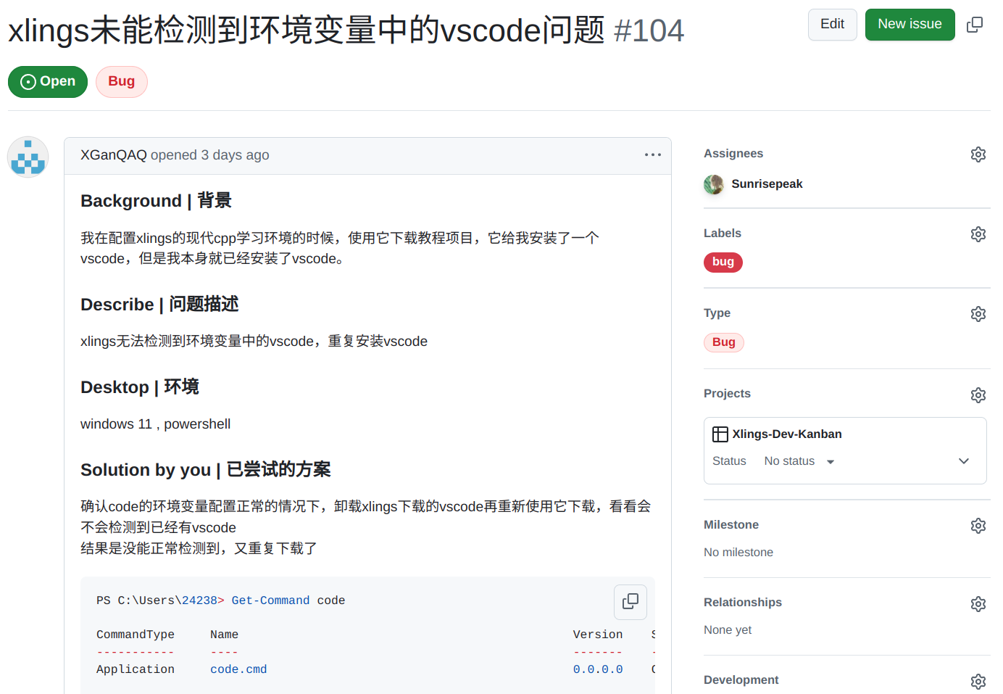Click the Bug type pill in the Type section
1003x694 pixels.
click(724, 342)
